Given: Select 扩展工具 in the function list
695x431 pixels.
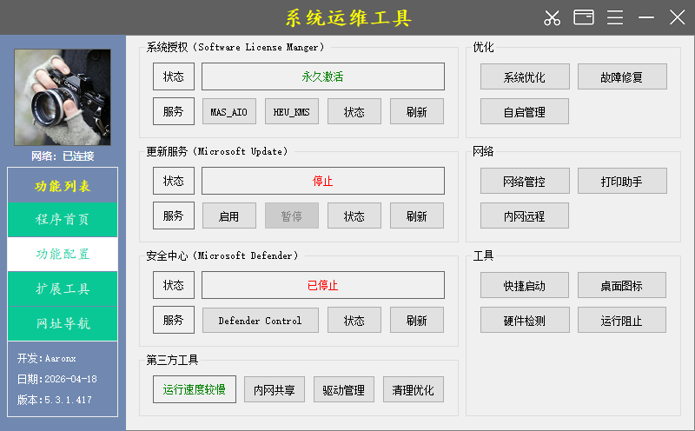Looking at the screenshot, I should [x=63, y=288].
